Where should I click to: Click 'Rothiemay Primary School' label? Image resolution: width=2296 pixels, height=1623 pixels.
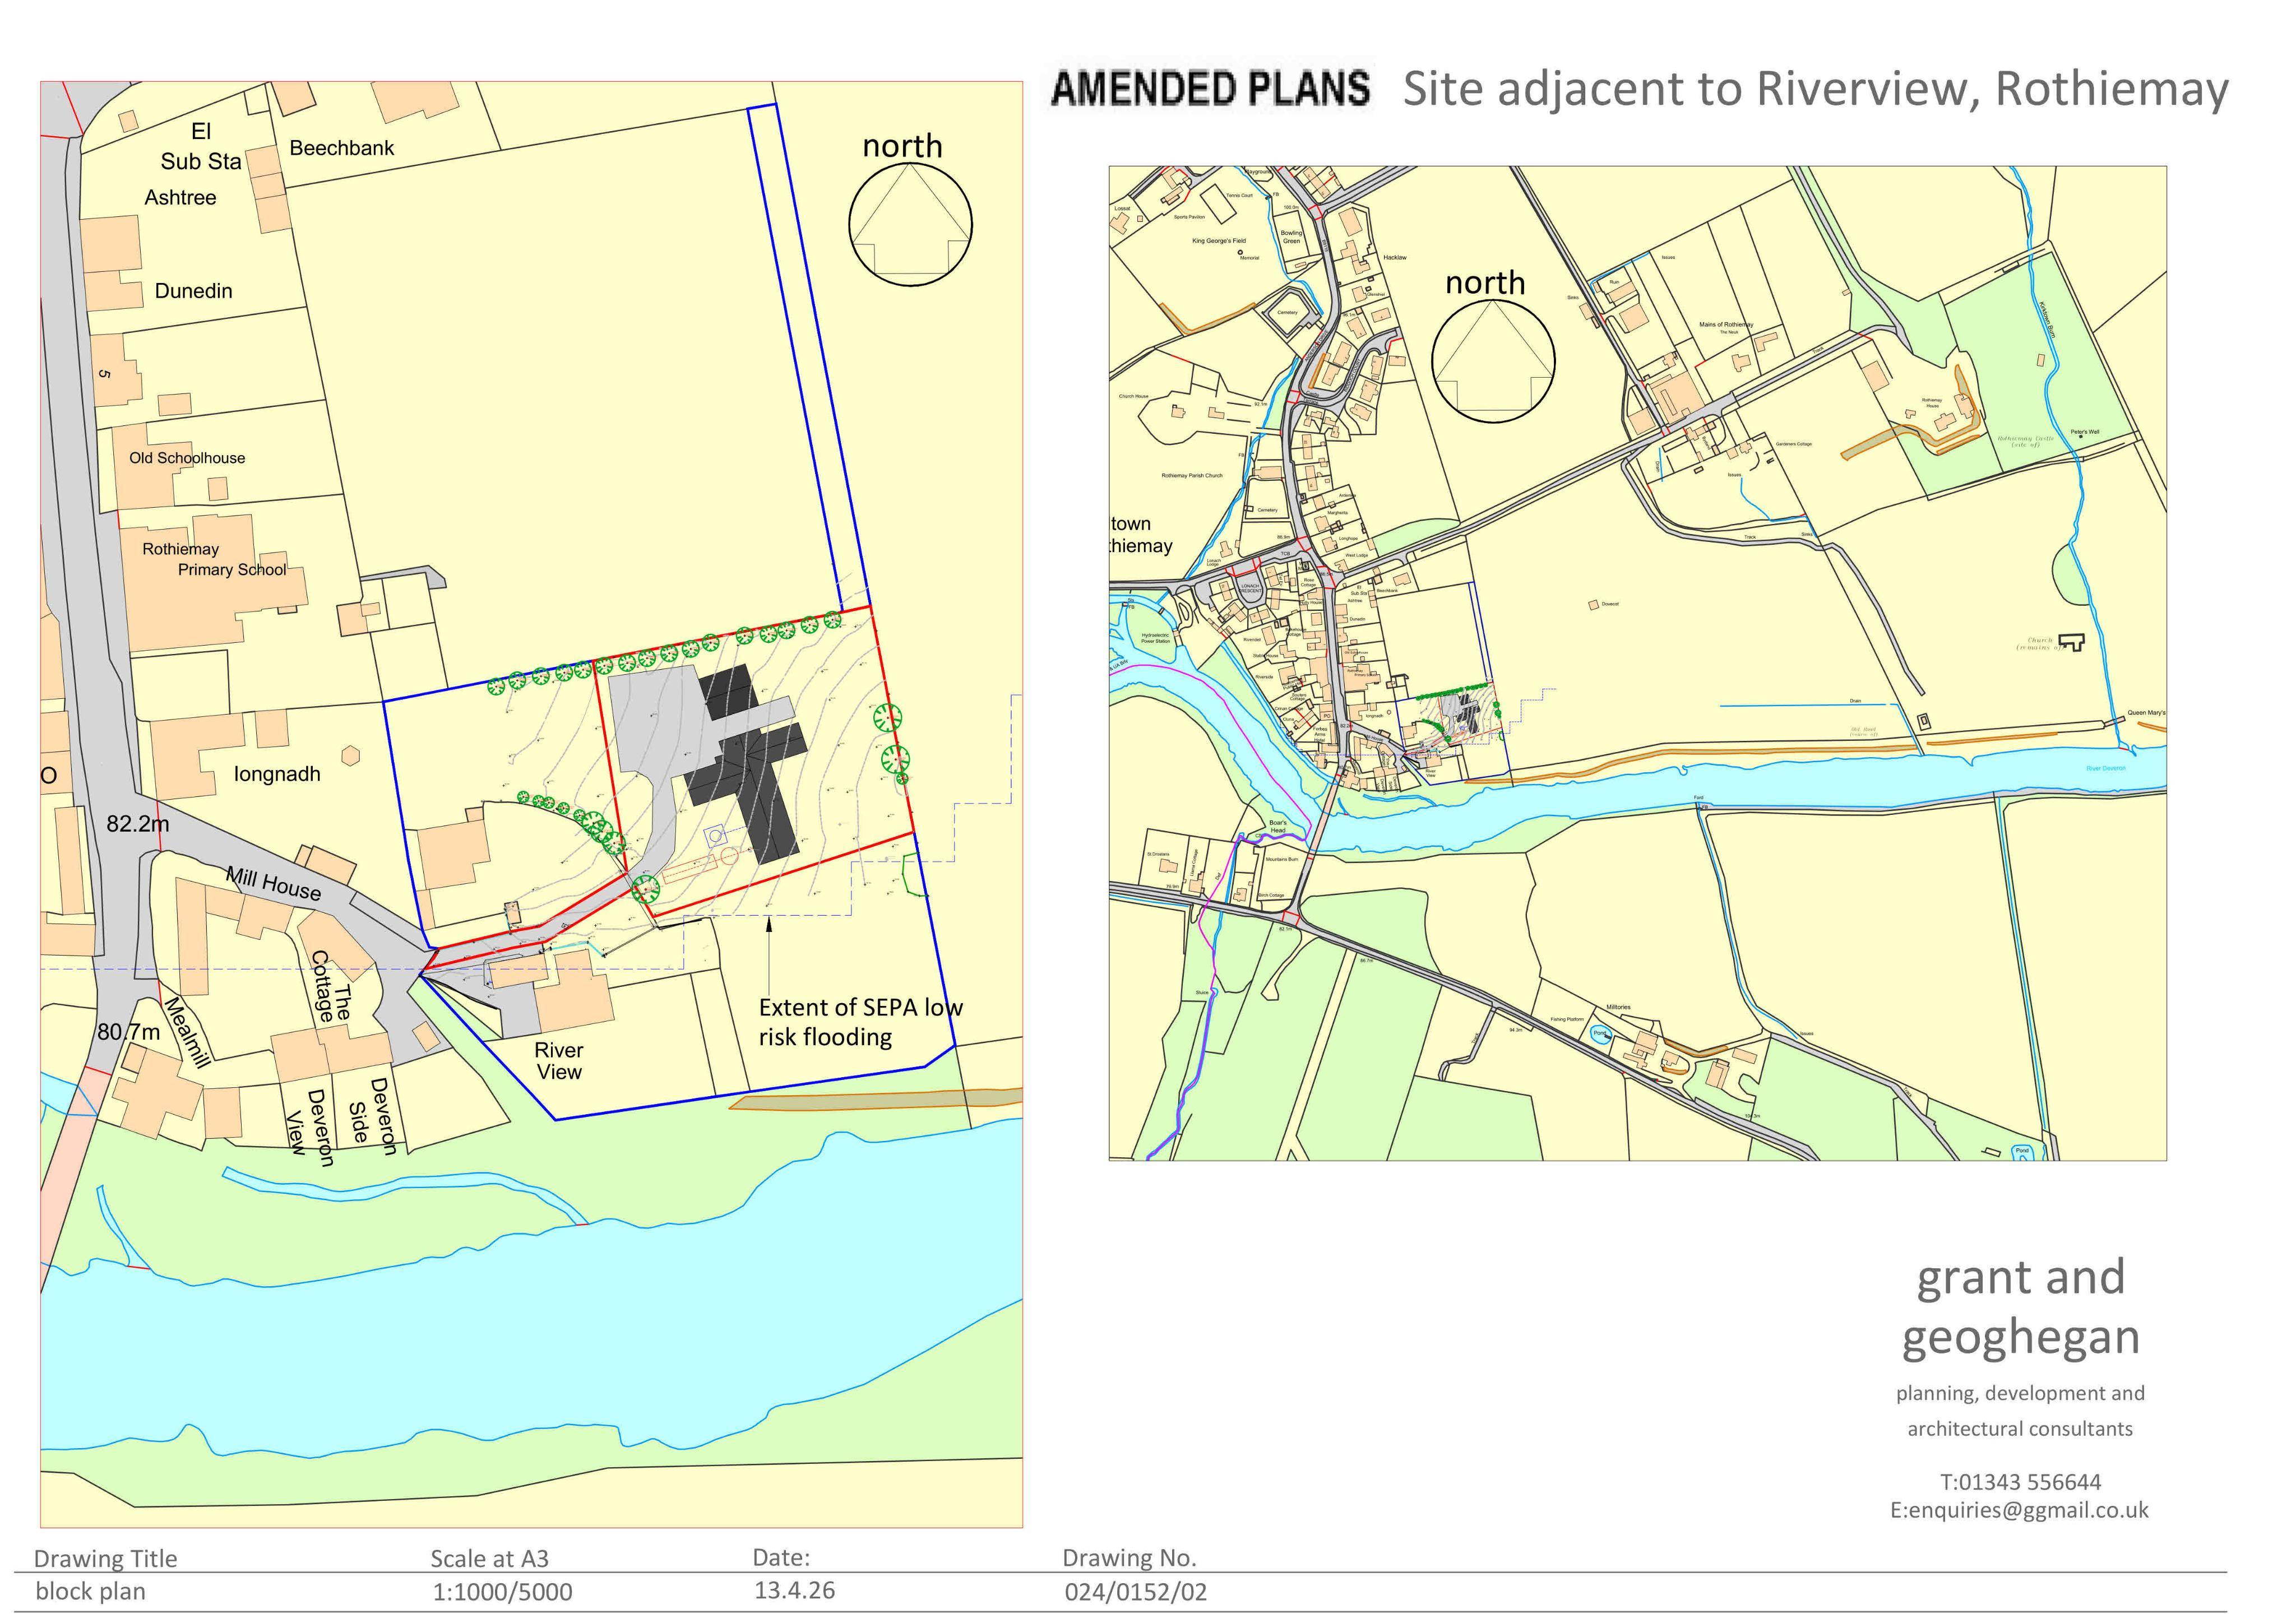[214, 559]
